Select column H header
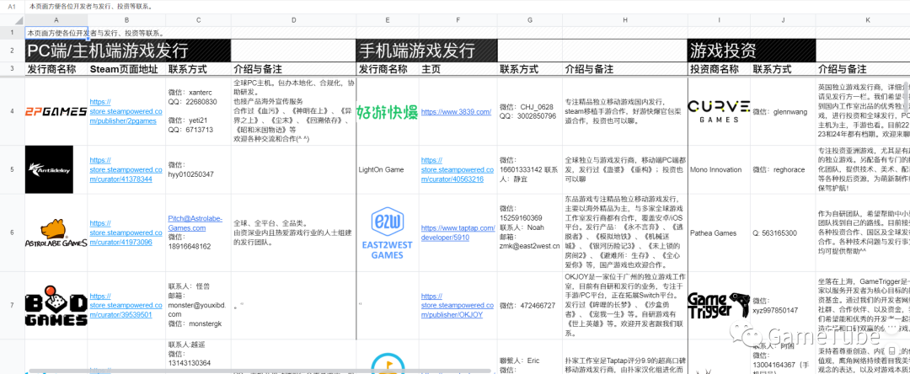910x374 pixels. click(625, 20)
